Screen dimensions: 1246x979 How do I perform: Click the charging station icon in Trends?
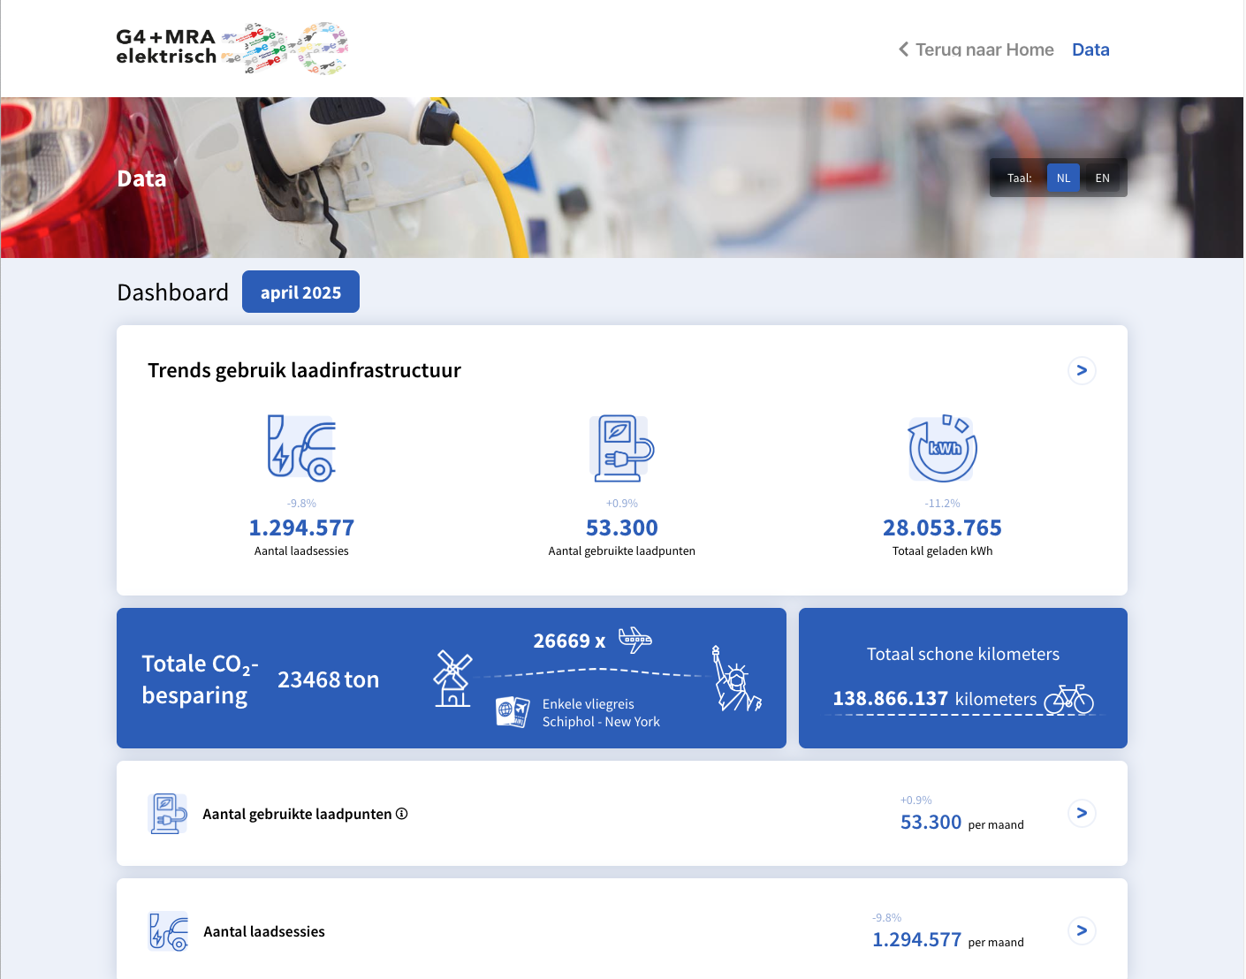click(x=621, y=448)
